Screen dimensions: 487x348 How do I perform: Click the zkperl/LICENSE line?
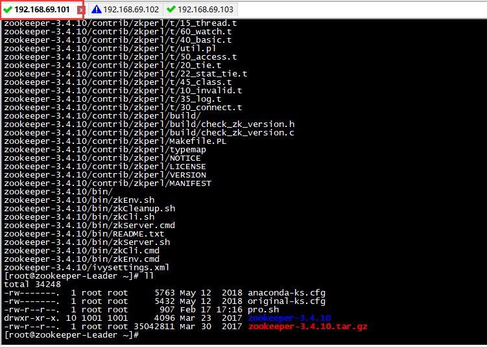click(105, 167)
